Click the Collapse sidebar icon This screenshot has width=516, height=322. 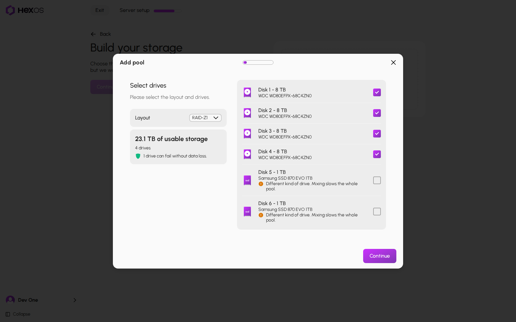(8, 314)
